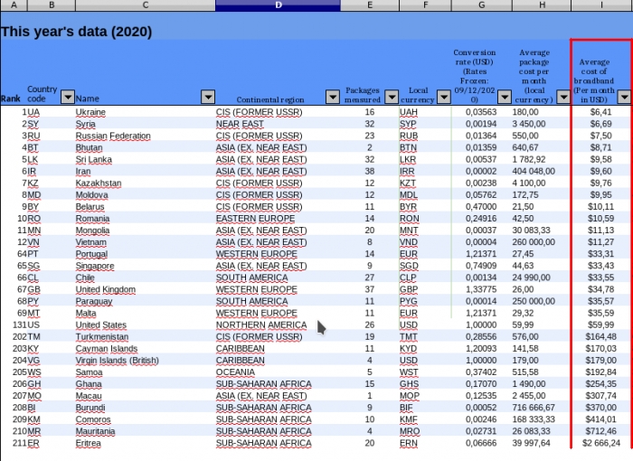
Task: Select column C header
Action: click(146, 5)
